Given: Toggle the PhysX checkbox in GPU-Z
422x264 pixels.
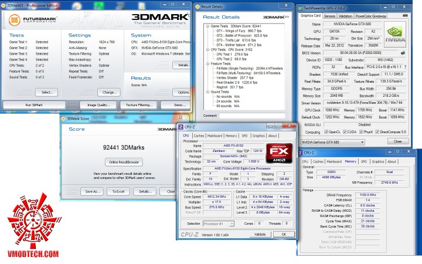Looking at the screenshot, I should [x=361, y=132].
